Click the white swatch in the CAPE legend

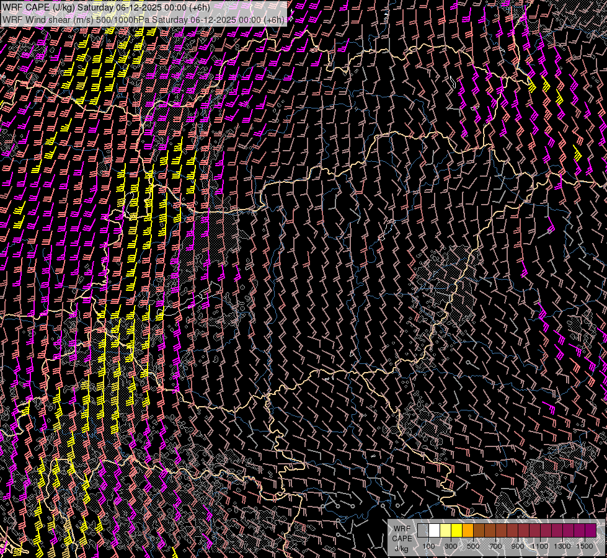(434, 530)
